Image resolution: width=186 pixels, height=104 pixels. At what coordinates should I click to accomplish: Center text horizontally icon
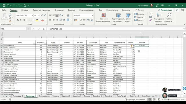pos(53,20)
